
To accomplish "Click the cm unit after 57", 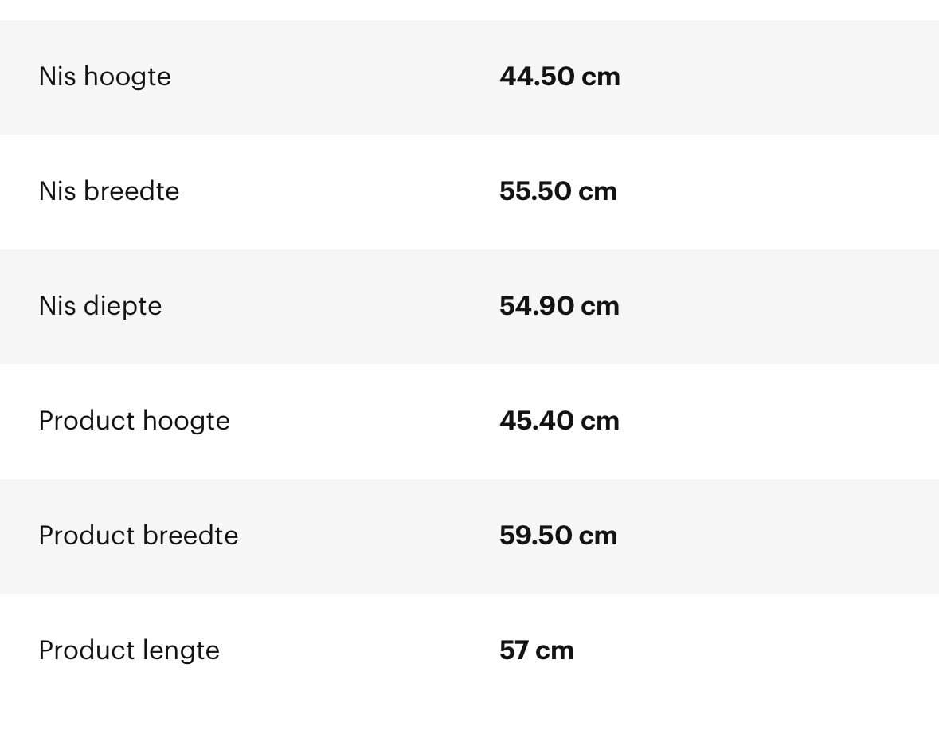I will [554, 652].
